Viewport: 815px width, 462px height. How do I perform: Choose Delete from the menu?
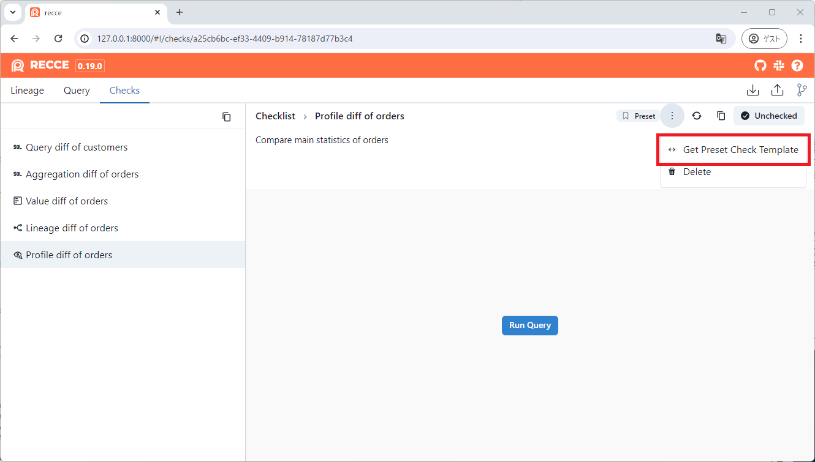pos(734,172)
